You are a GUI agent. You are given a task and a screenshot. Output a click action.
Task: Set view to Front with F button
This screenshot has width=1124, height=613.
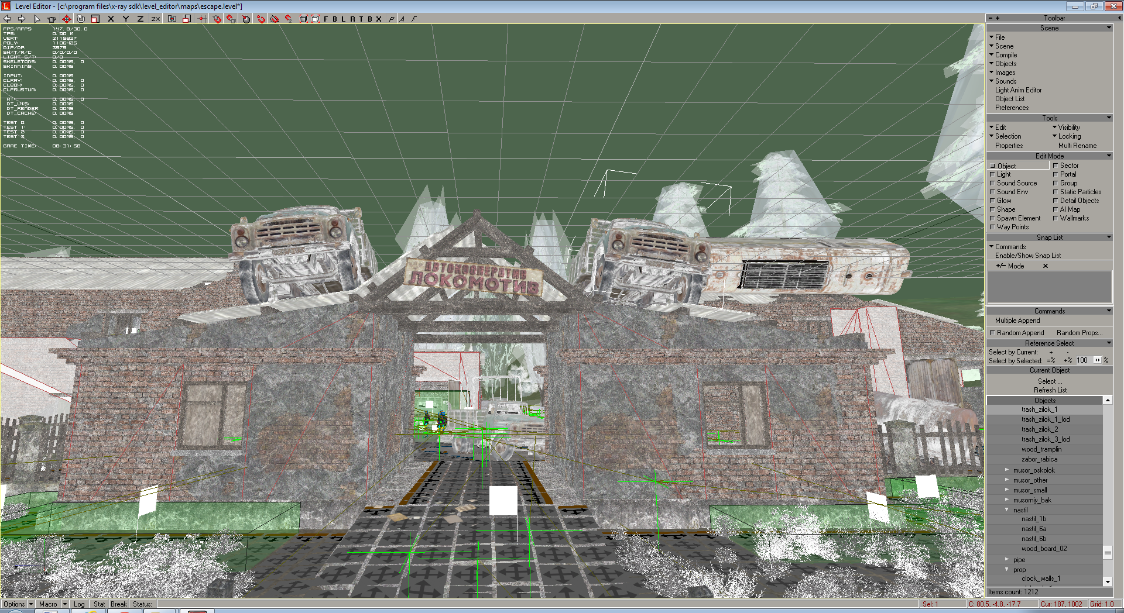coord(326,19)
